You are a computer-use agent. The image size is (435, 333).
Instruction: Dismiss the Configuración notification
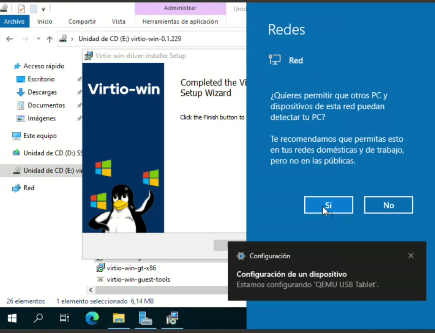(411, 256)
